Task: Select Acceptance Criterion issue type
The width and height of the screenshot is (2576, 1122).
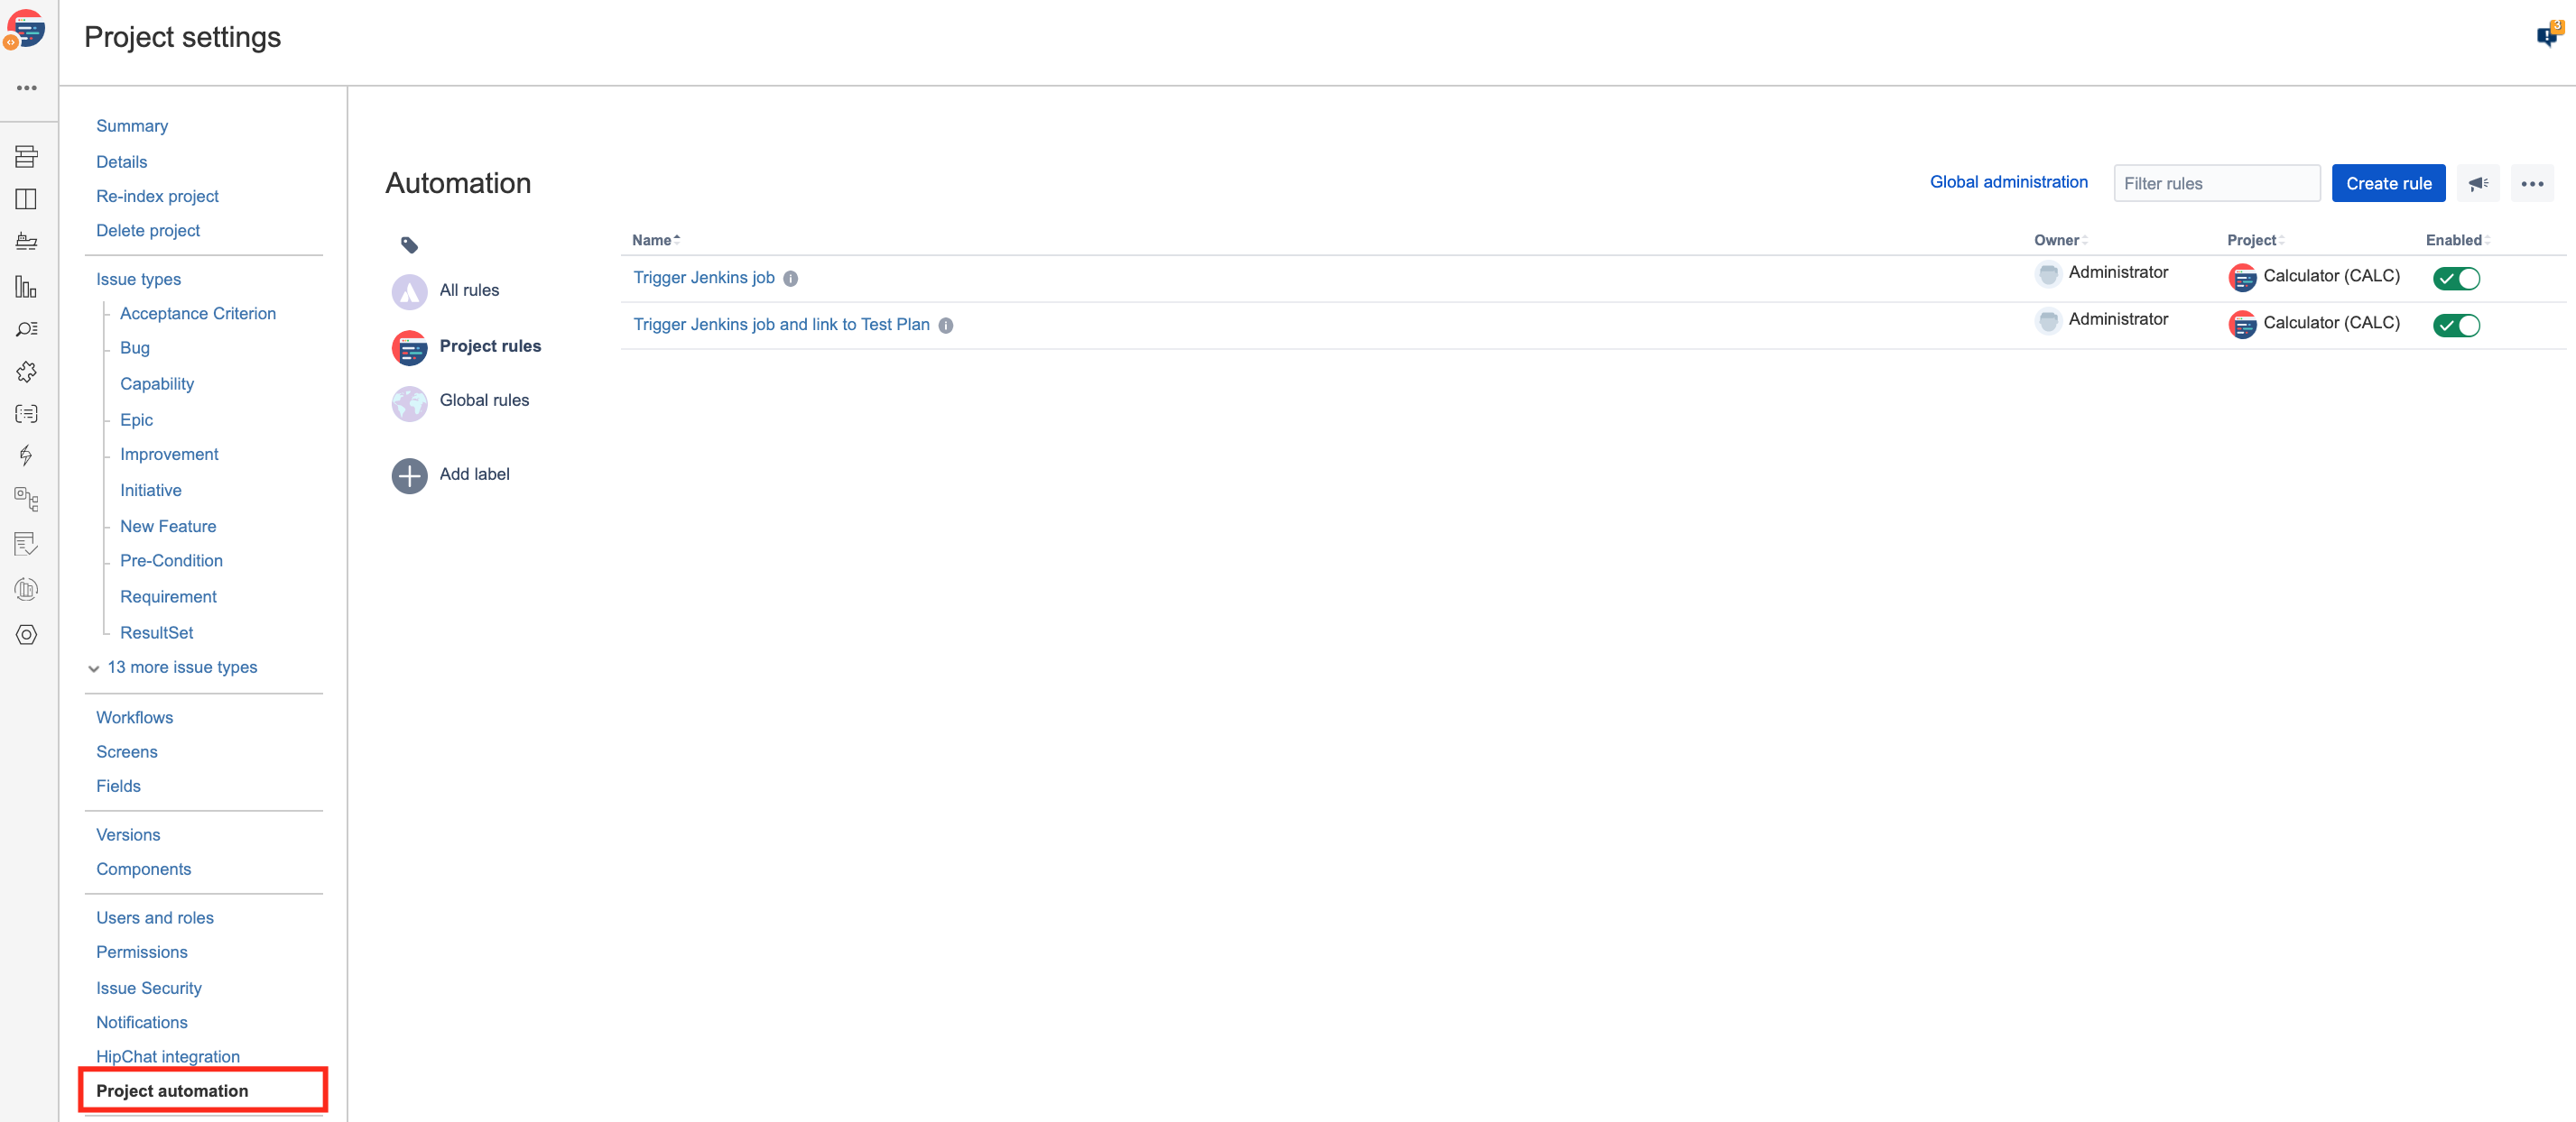Action: 198,314
